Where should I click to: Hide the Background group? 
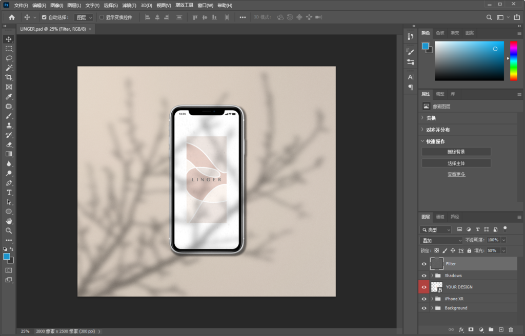click(424, 308)
